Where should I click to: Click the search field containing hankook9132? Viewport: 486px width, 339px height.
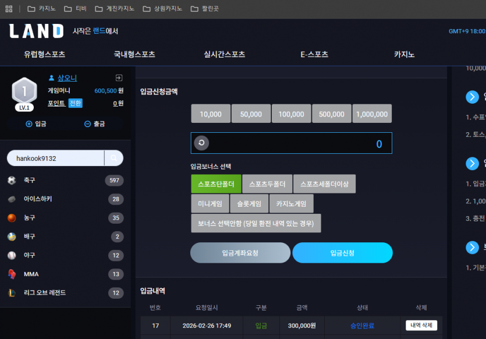56,158
